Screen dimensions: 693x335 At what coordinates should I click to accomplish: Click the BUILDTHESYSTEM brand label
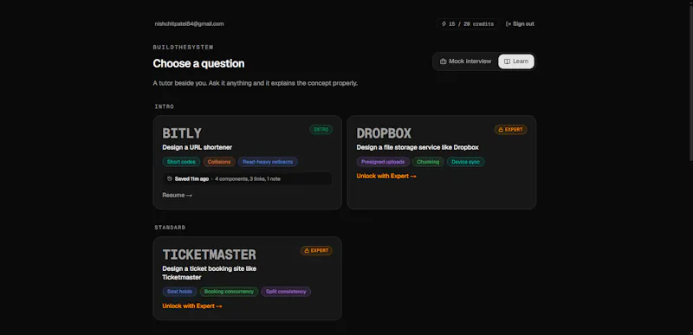coord(184,48)
